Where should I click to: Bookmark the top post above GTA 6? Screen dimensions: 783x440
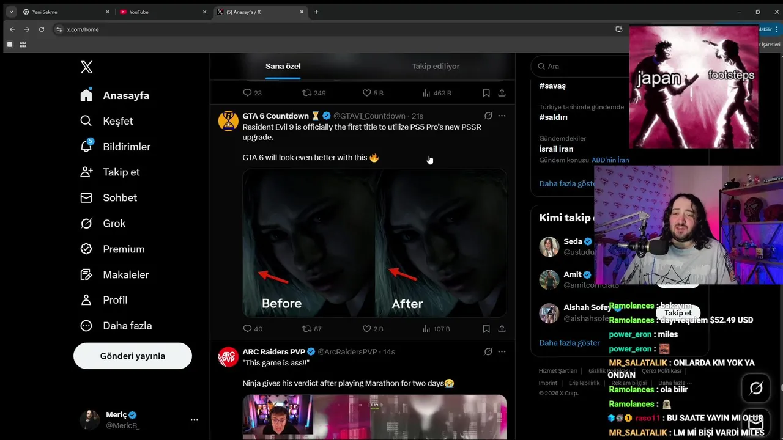point(486,93)
